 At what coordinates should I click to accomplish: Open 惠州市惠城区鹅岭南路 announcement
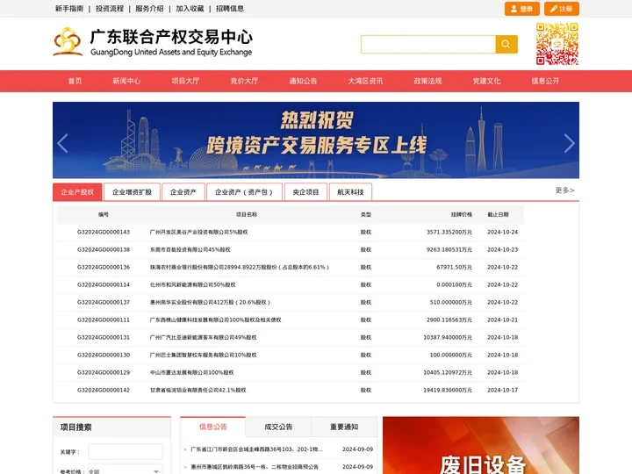(x=255, y=467)
